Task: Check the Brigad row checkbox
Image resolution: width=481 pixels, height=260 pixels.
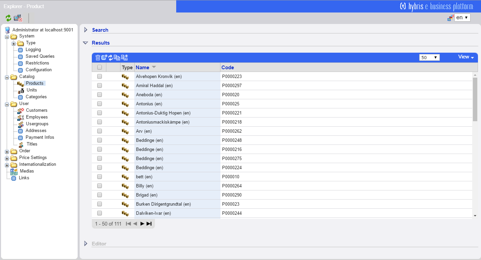Action: 100,195
